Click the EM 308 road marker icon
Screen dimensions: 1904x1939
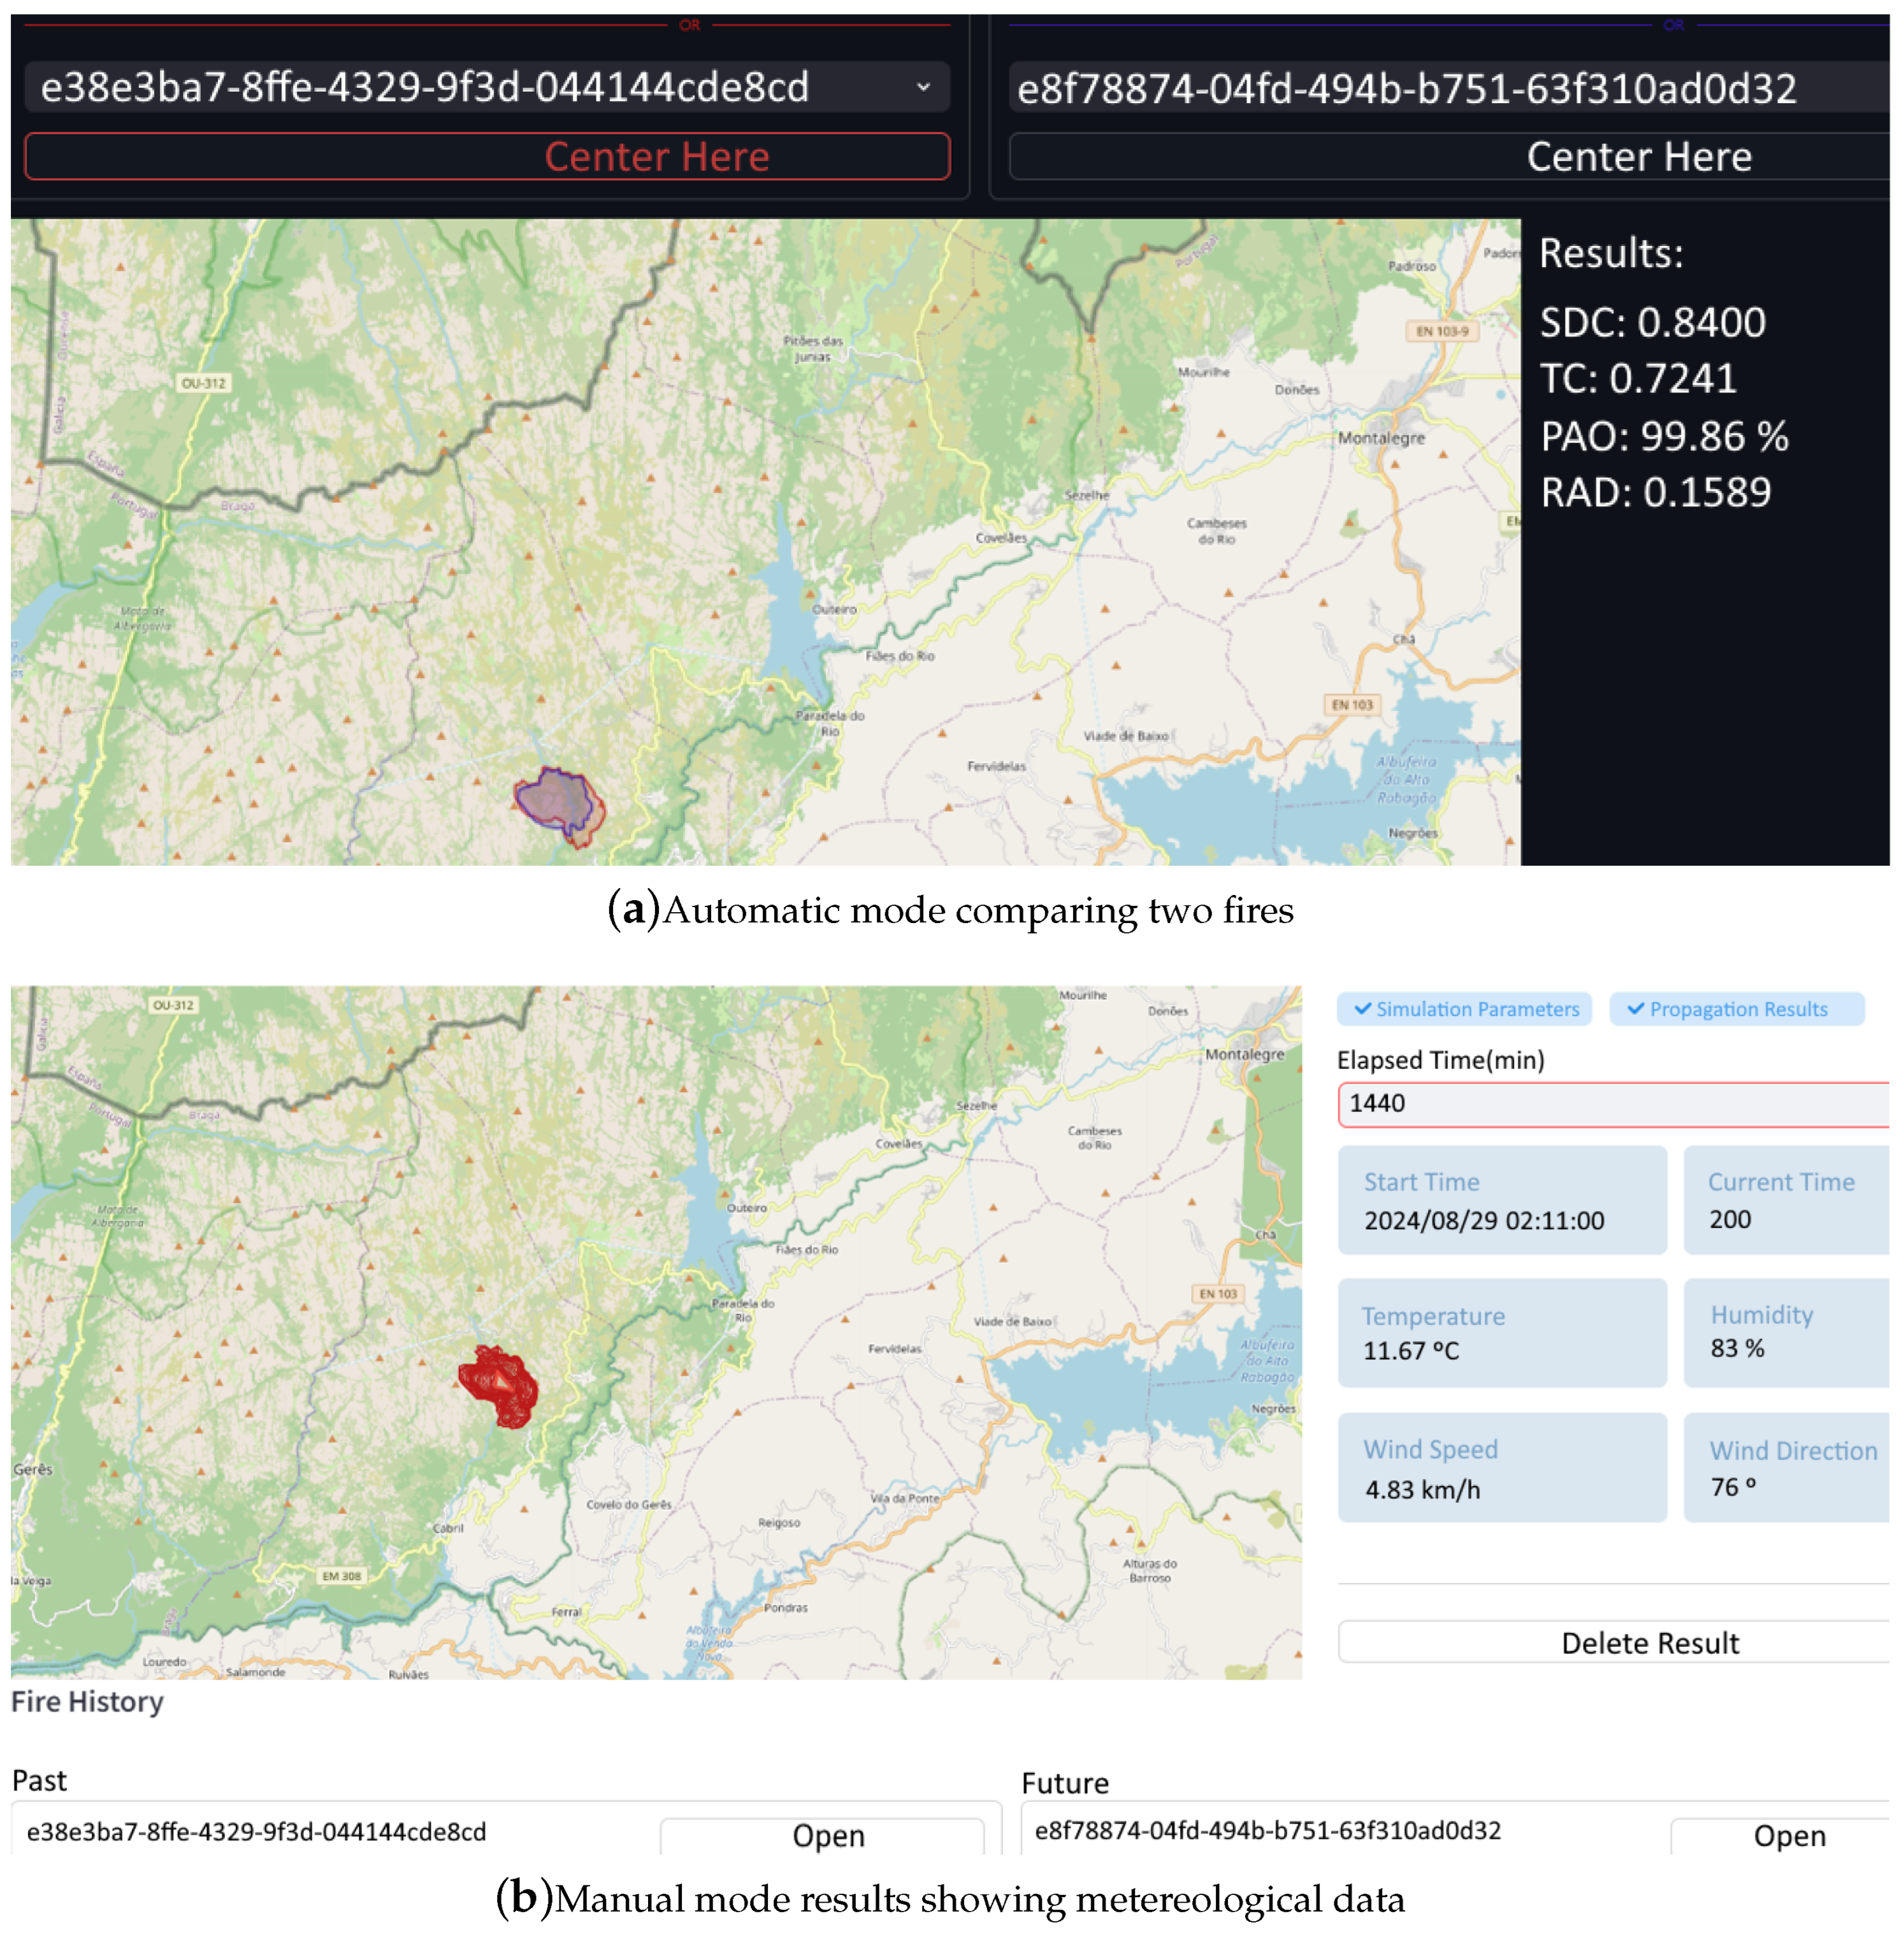click(x=341, y=1576)
